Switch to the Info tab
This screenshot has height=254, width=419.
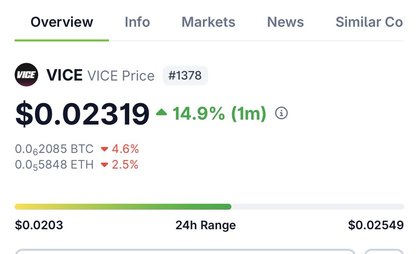click(137, 22)
